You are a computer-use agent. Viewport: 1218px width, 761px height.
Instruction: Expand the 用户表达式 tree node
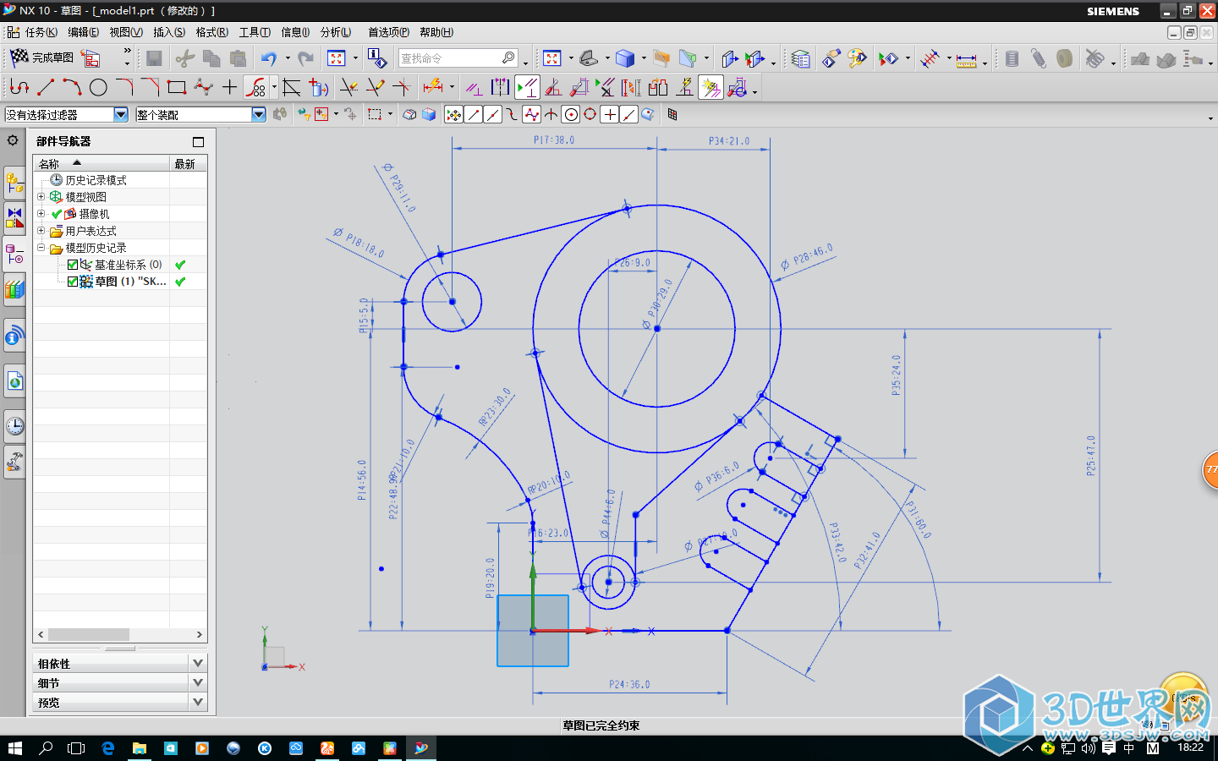tap(41, 230)
